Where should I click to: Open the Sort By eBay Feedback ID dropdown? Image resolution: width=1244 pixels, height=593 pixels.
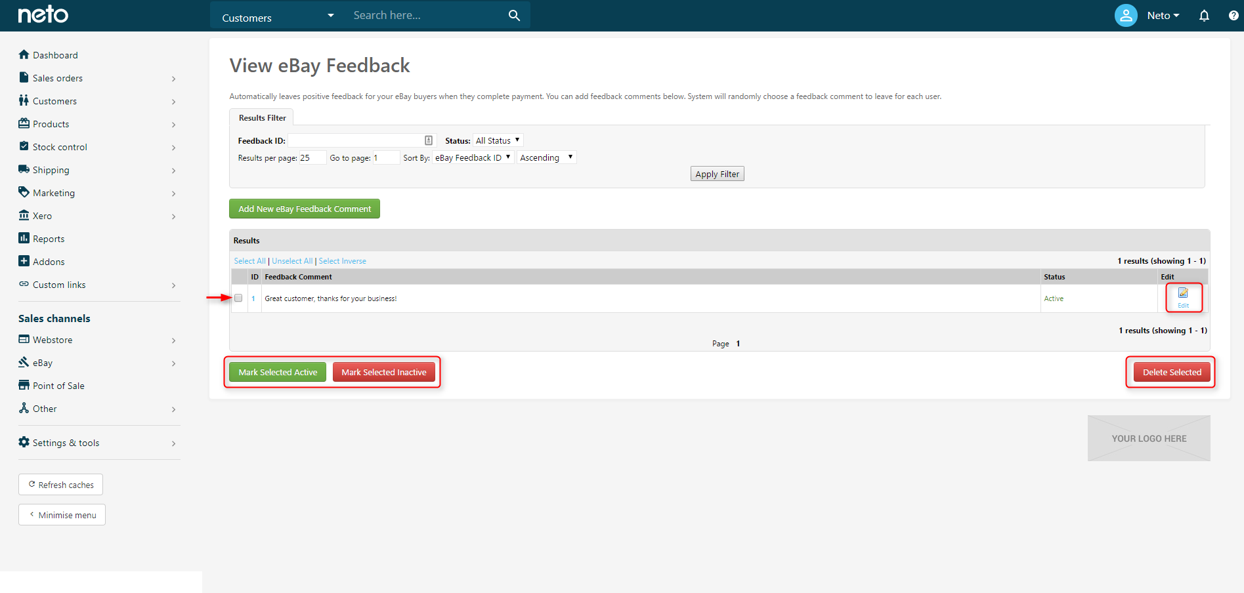coord(473,157)
